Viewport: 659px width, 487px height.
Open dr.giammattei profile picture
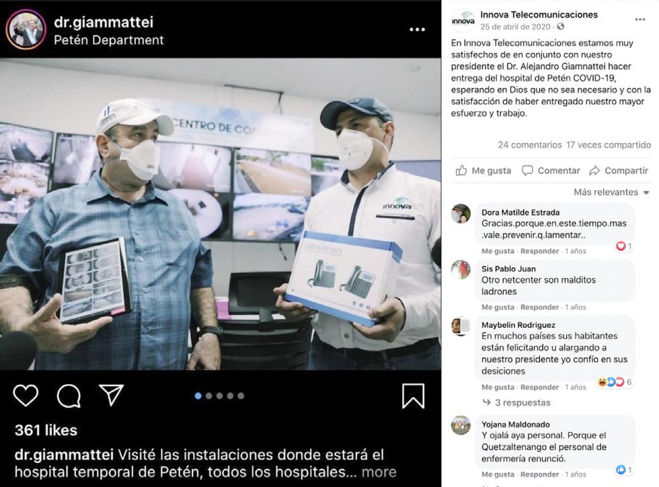(26, 29)
